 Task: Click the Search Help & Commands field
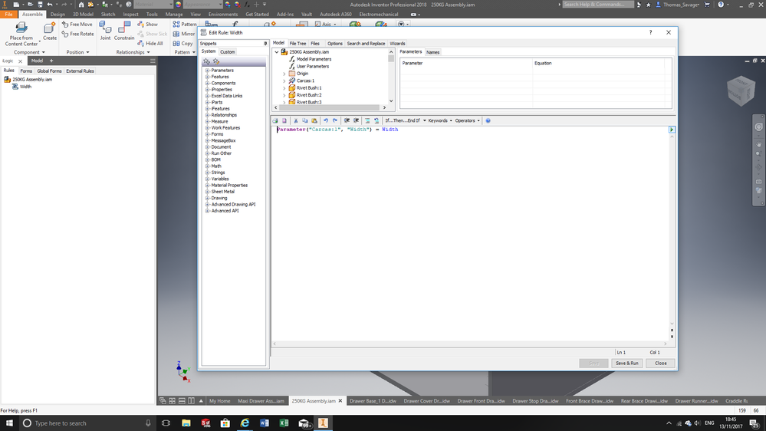coord(598,5)
